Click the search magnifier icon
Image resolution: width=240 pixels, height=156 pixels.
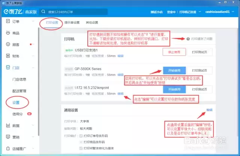coord(43,12)
